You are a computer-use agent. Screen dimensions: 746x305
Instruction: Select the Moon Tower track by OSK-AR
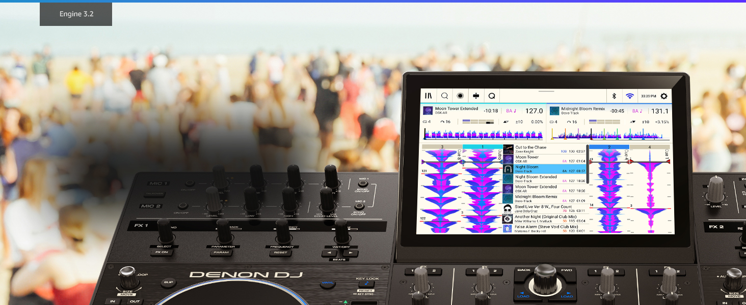click(x=545, y=159)
